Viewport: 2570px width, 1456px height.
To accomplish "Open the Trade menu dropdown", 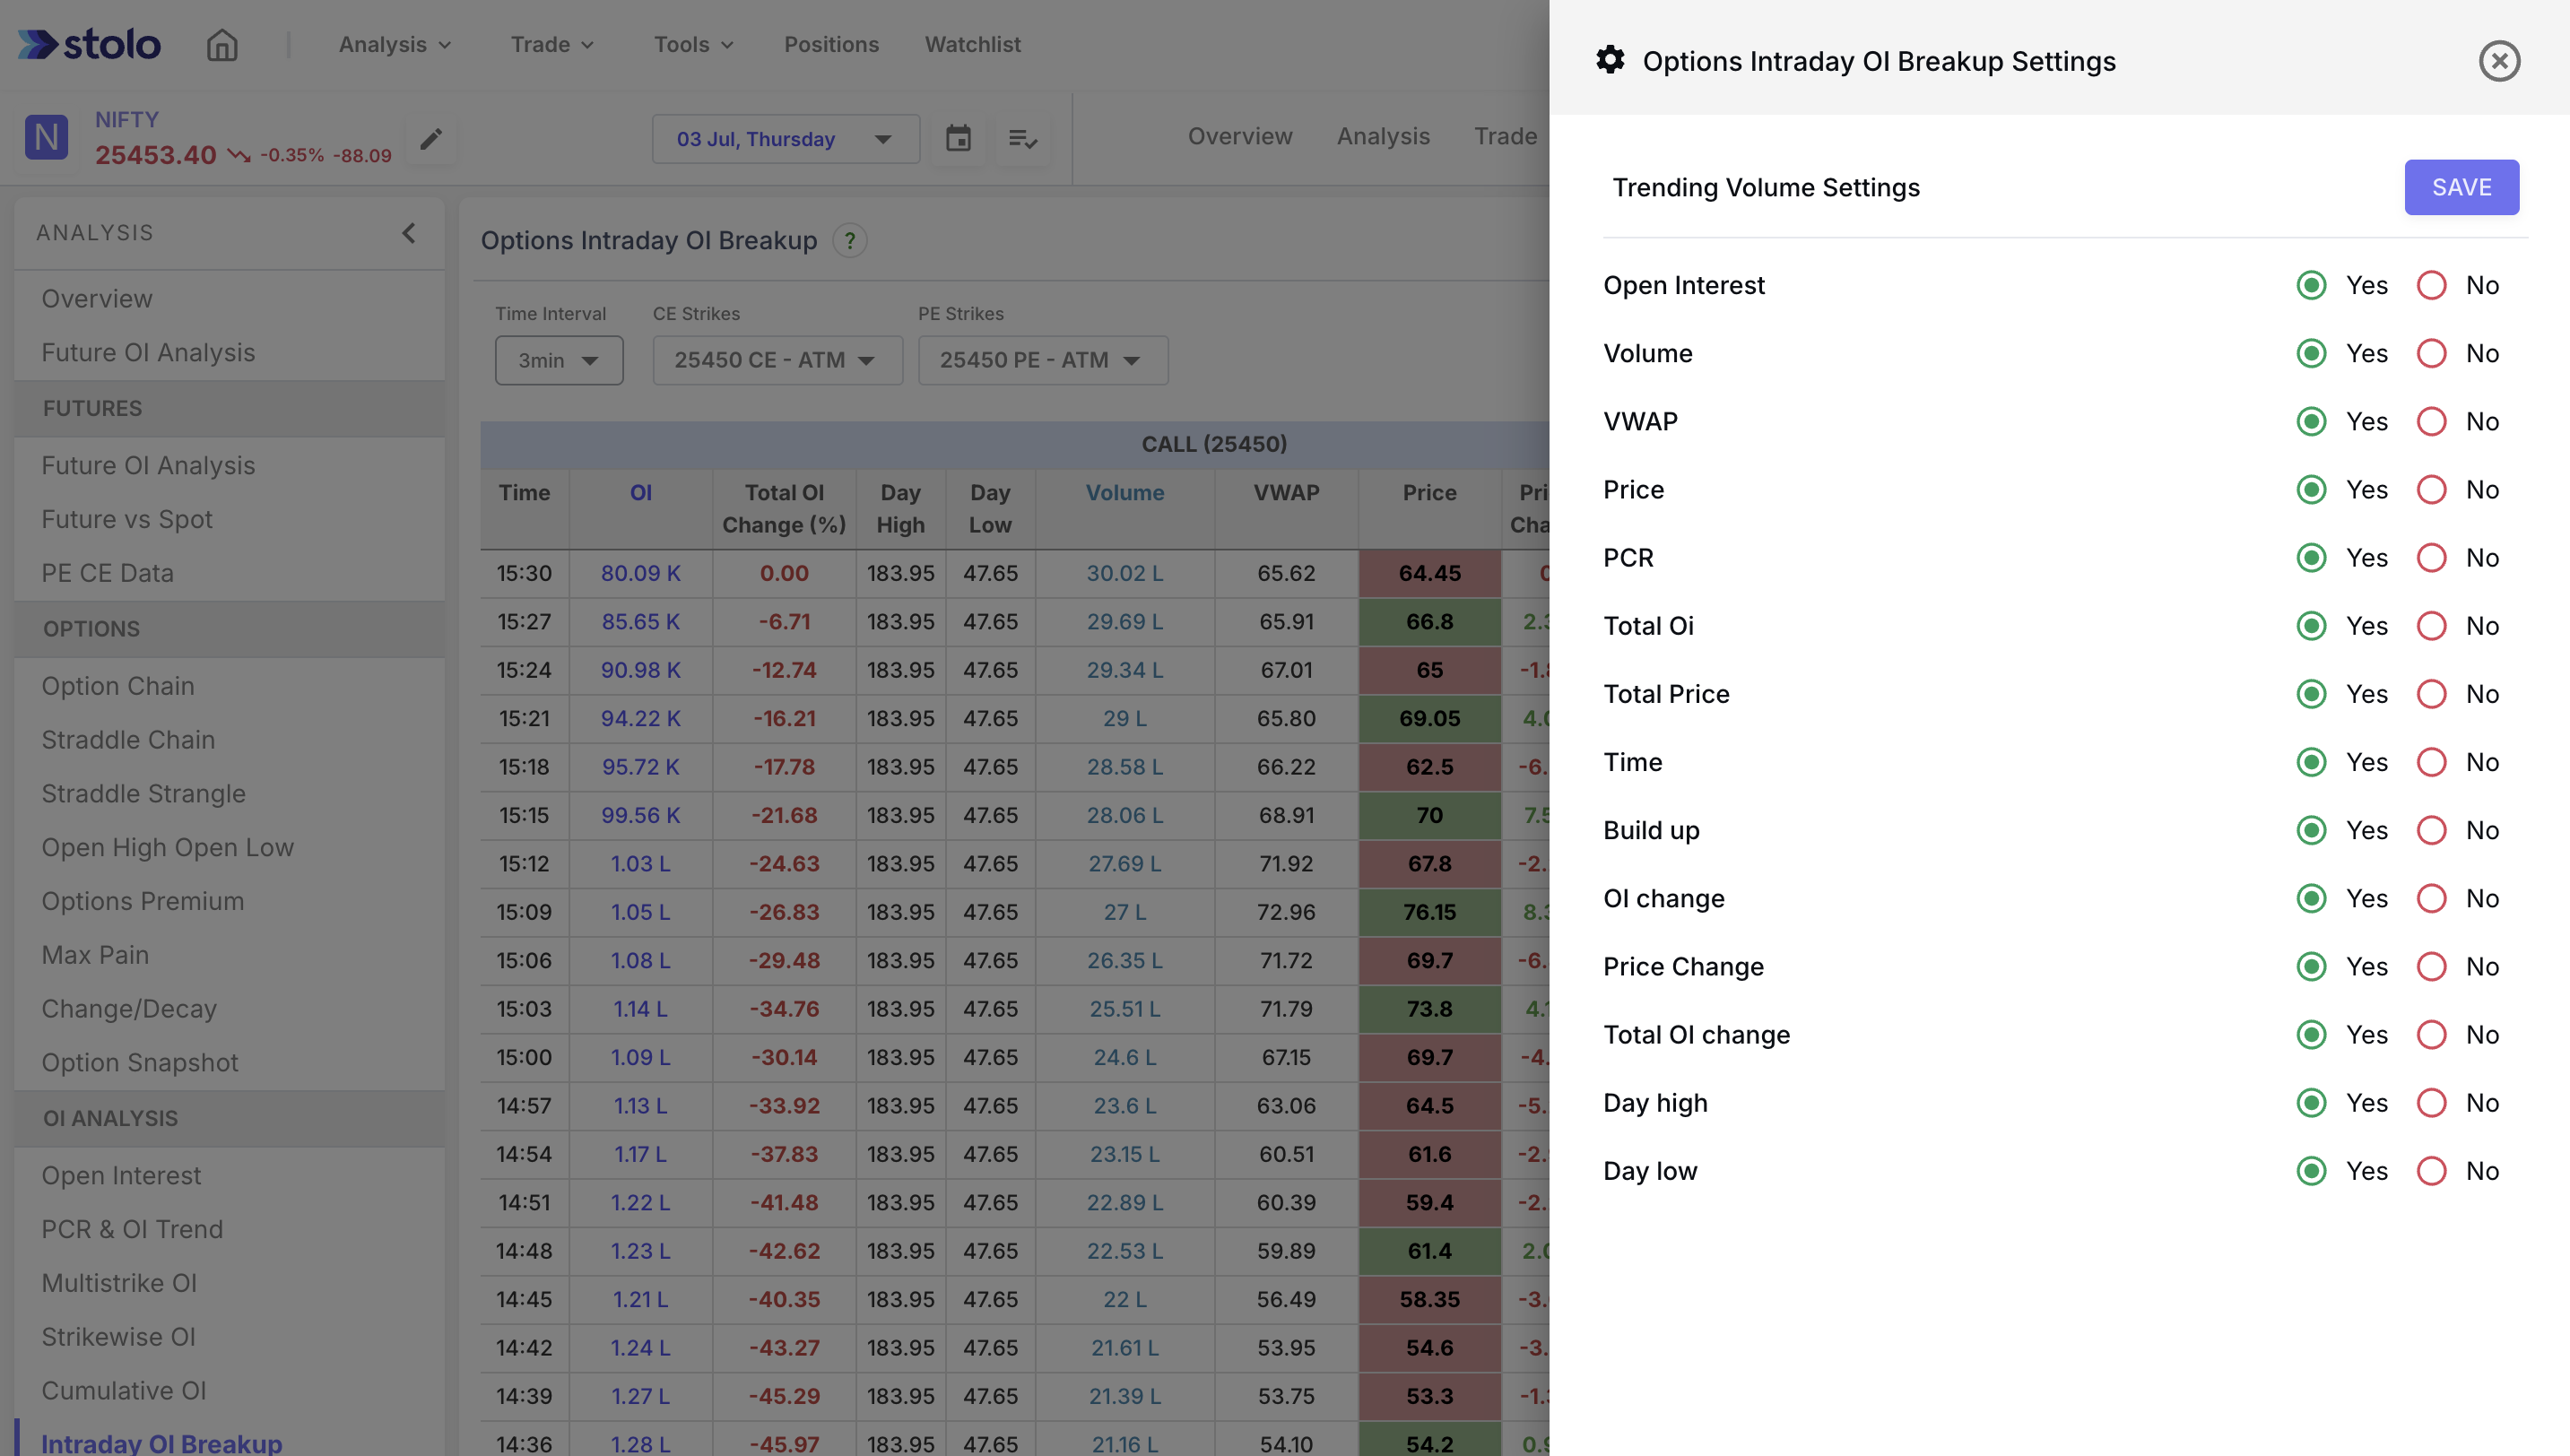I will (552, 44).
